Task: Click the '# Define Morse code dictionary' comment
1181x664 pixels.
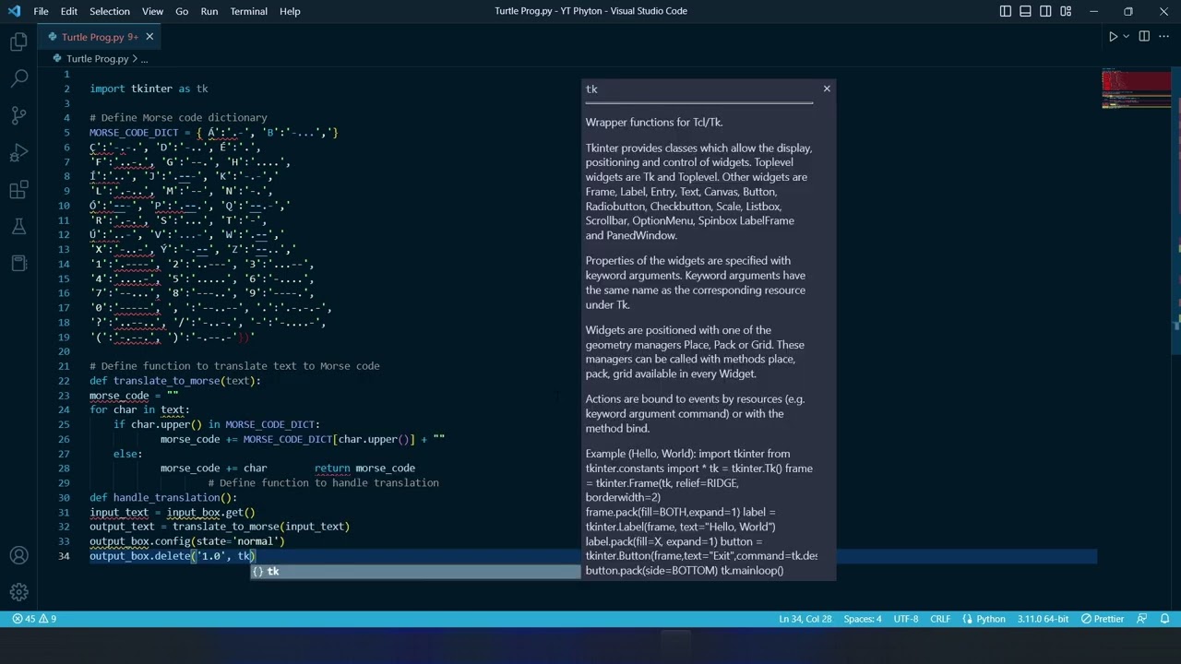Action: 178,118
